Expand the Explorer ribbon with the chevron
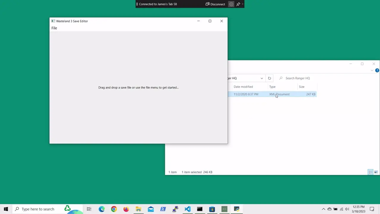This screenshot has width=380, height=214. point(372,70)
